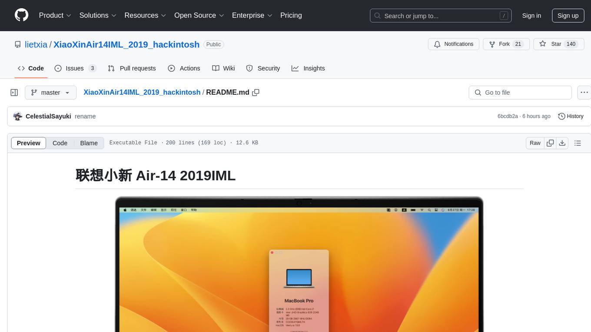The width and height of the screenshot is (591, 332).
Task: Copy the raw file contents
Action: pyautogui.click(x=550, y=143)
